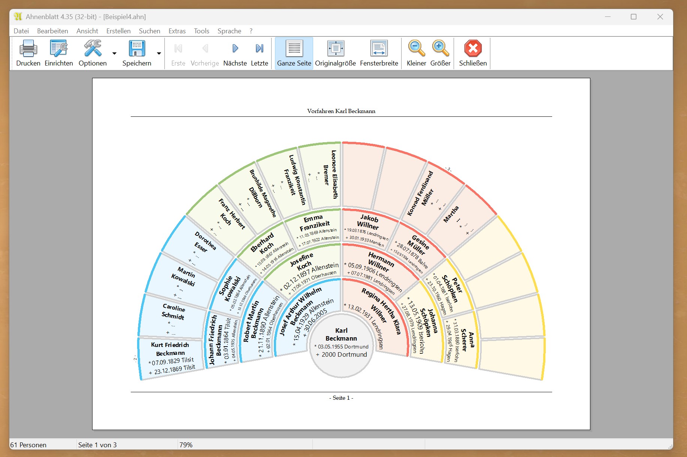The width and height of the screenshot is (687, 457).
Task: Open the Erstellen menu
Action: coord(118,31)
